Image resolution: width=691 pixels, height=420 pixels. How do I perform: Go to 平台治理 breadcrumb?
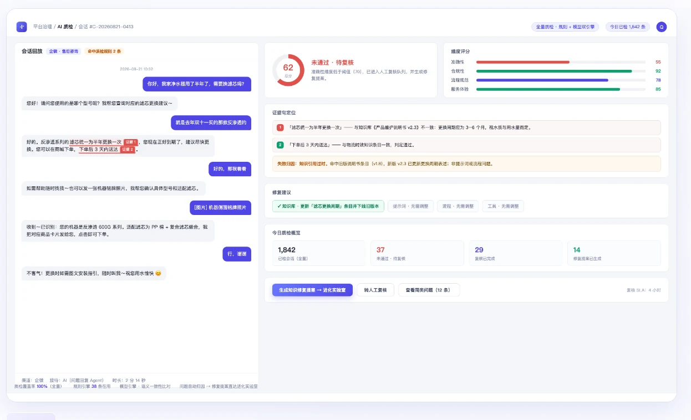43,27
